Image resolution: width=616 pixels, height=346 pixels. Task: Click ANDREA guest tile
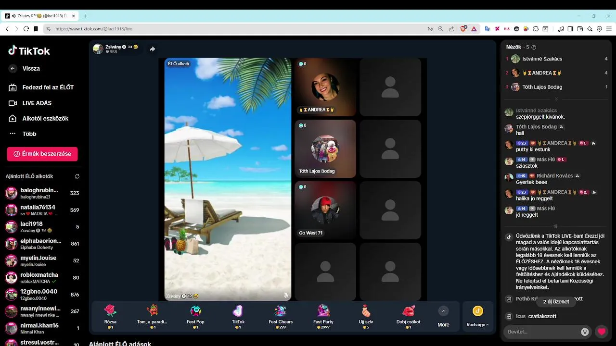click(x=325, y=87)
